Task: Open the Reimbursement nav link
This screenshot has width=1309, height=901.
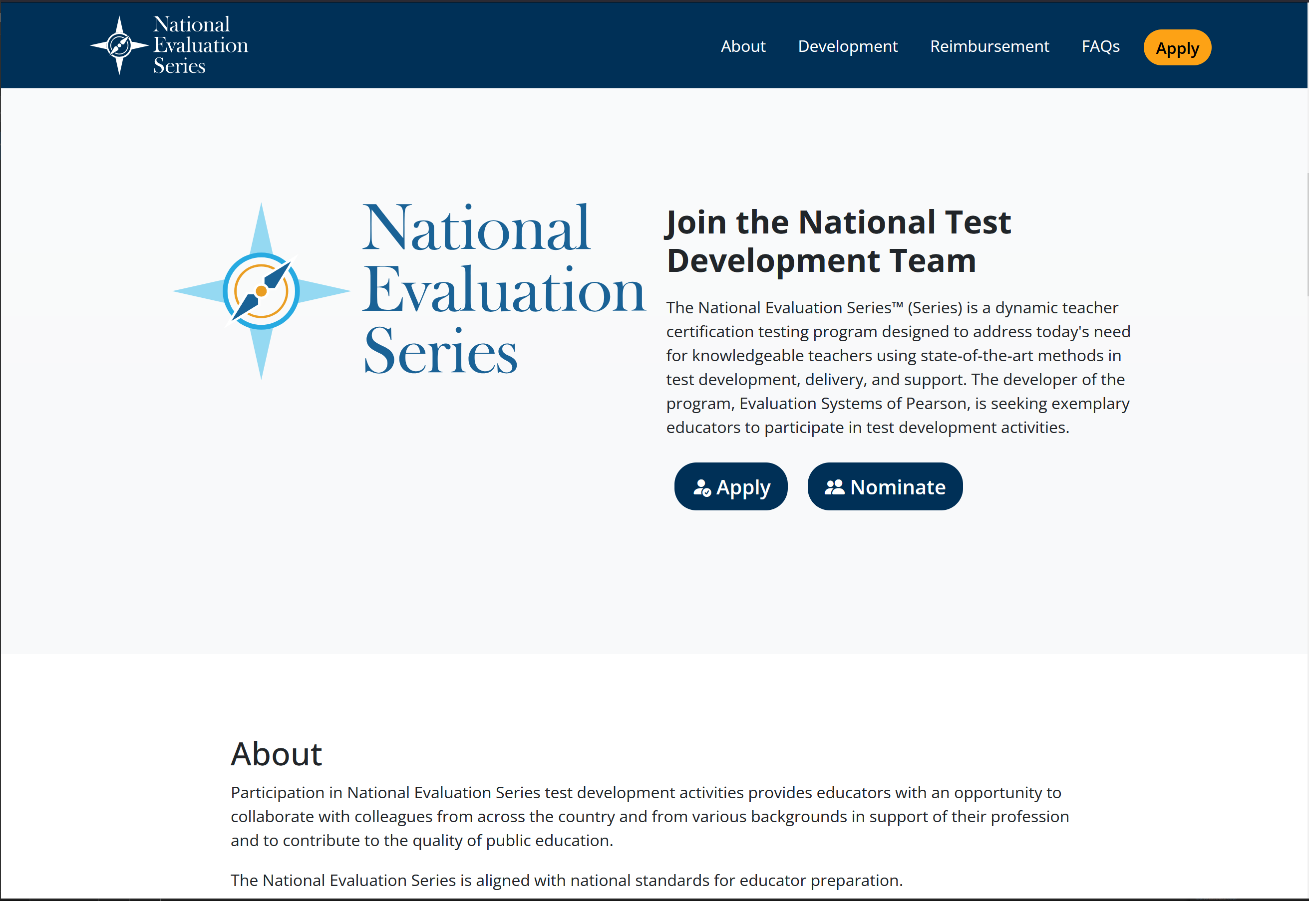Action: [989, 46]
